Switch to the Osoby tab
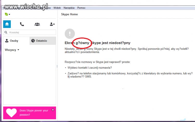Screen dimensions: 195x122 tap(16, 41)
